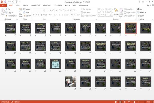Click Cut in the Clipboard group
Viewport: 154px width, 103px height.
coord(8,9)
